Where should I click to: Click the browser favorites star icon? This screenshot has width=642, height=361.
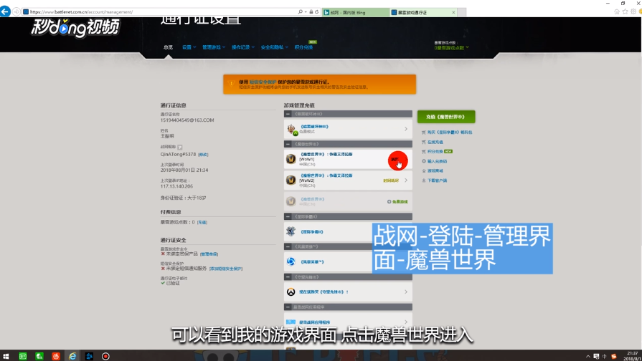(x=626, y=12)
